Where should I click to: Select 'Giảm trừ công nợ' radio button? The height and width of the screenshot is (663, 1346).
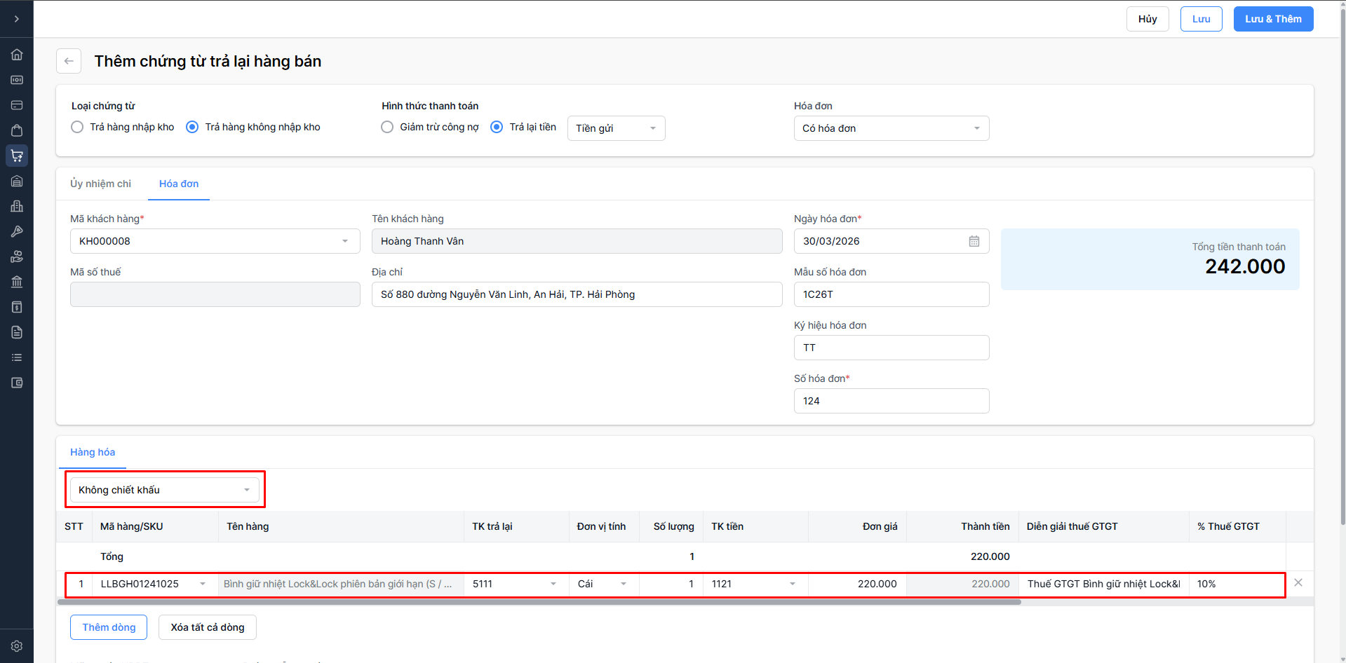point(387,127)
